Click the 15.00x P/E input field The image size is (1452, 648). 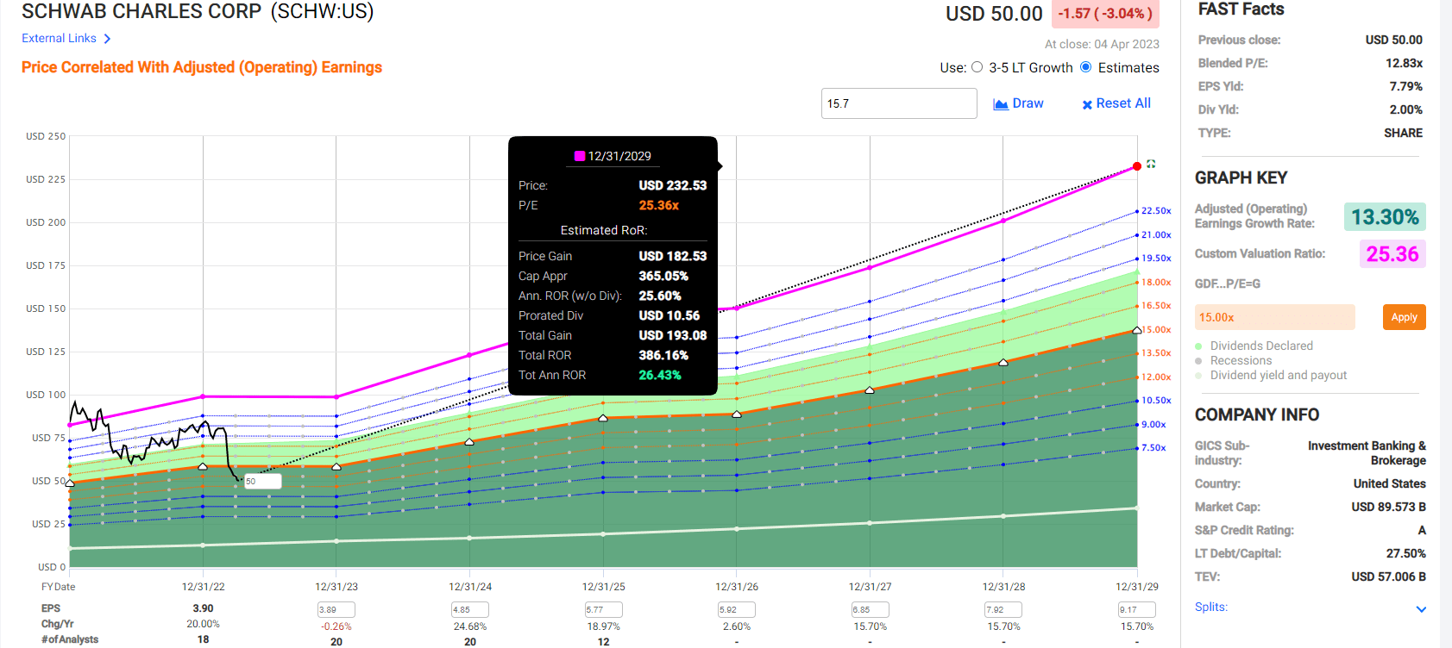1274,317
